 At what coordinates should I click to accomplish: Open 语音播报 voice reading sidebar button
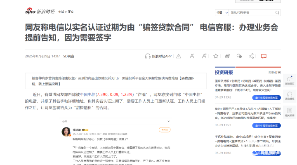tap(290, 96)
